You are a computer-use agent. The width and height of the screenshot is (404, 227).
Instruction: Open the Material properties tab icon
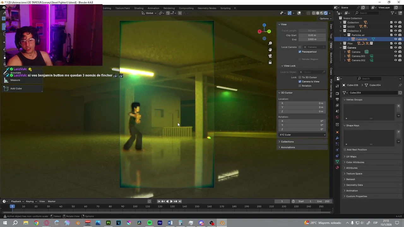337,167
